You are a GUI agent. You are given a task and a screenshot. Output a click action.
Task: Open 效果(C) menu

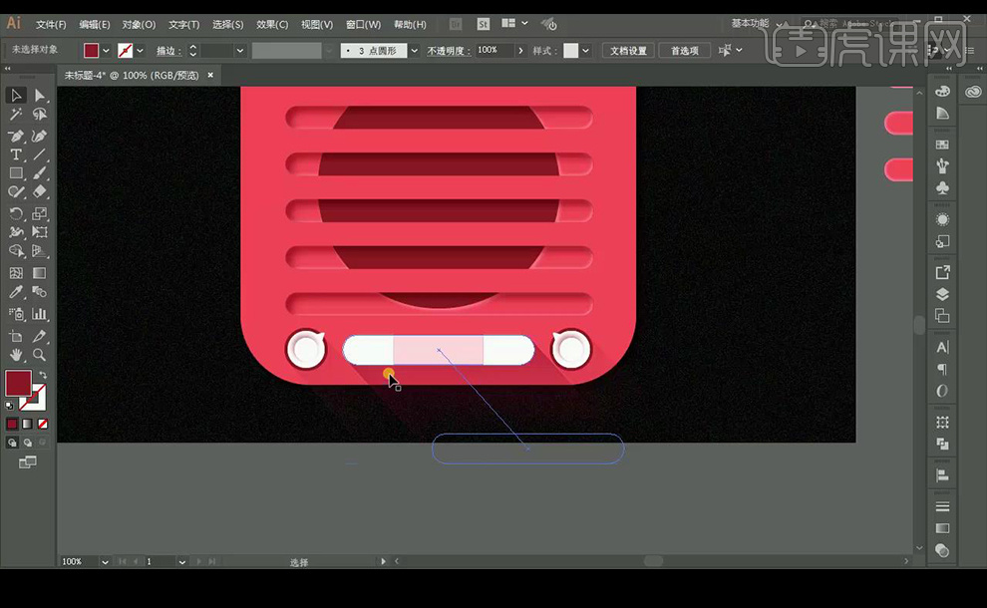(272, 25)
